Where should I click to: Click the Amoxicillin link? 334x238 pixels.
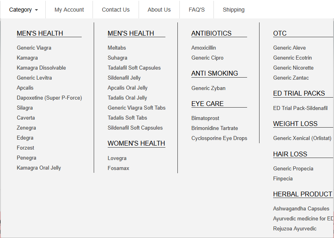pyautogui.click(x=203, y=48)
